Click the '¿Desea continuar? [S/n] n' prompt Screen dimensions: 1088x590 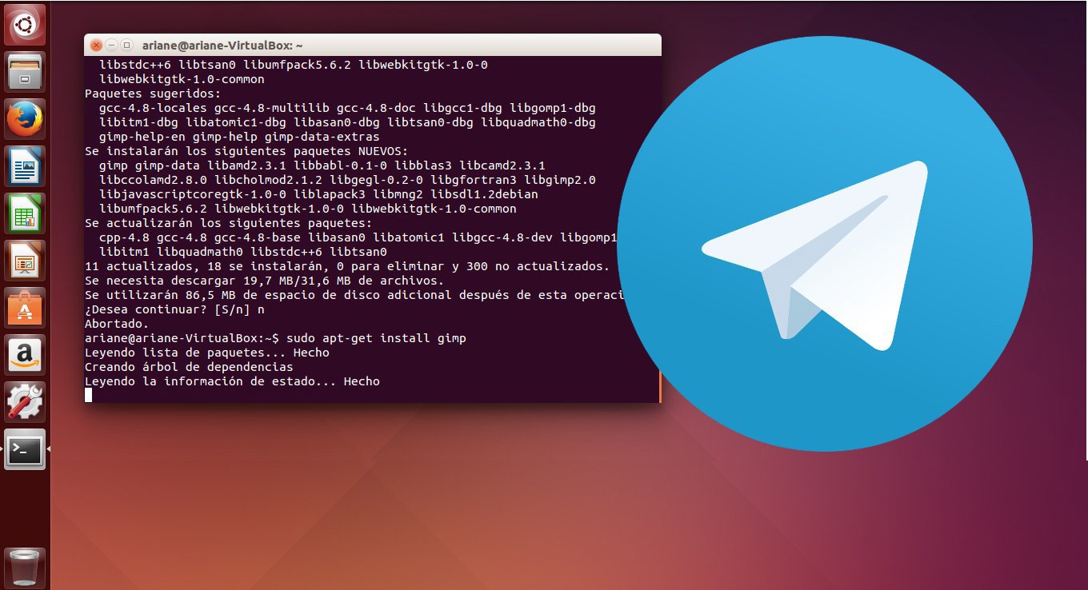(174, 309)
